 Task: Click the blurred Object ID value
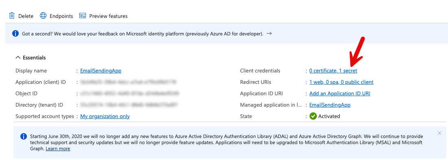pos(130,94)
